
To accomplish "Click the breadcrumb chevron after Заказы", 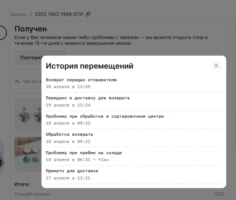I will pos(31,14).
